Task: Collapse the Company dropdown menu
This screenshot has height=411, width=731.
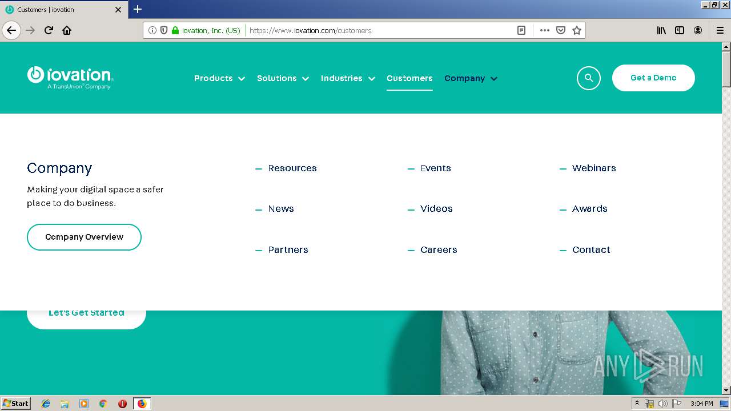Action: [471, 78]
